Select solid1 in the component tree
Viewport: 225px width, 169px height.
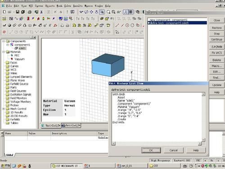pyautogui.click(x=22, y=48)
